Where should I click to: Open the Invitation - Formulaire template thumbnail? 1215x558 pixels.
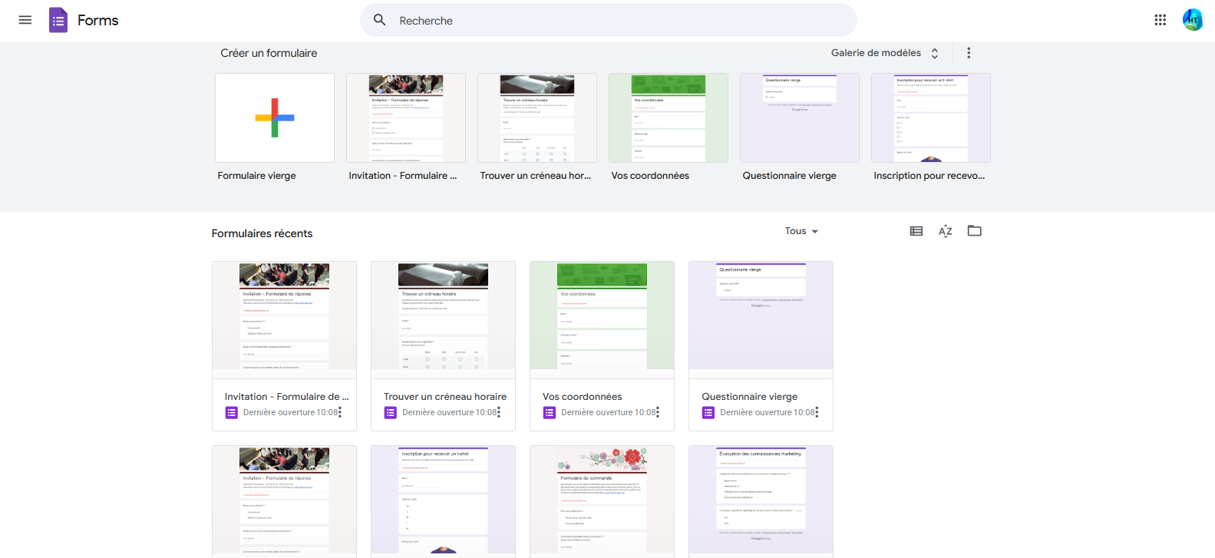click(406, 117)
